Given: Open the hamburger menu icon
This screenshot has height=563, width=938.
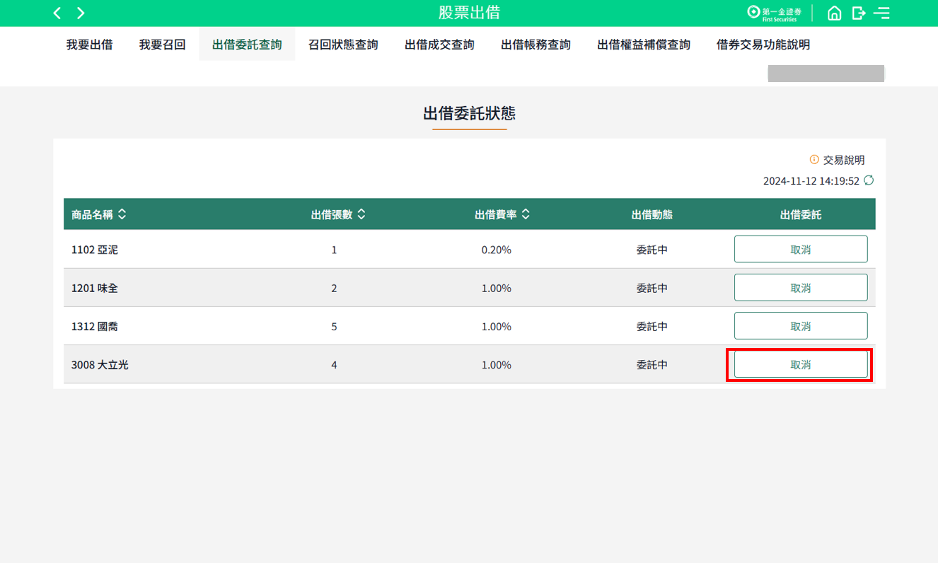Looking at the screenshot, I should coord(881,13).
